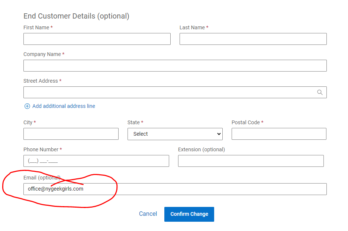The image size is (348, 231).
Task: Click the City input box
Action: coord(71,134)
